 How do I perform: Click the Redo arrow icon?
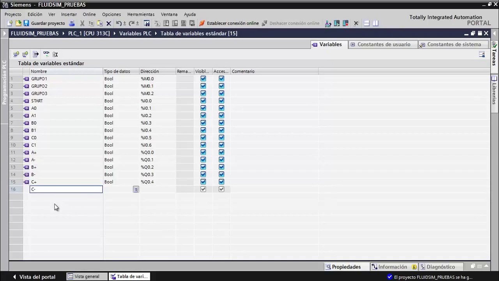[x=132, y=23]
